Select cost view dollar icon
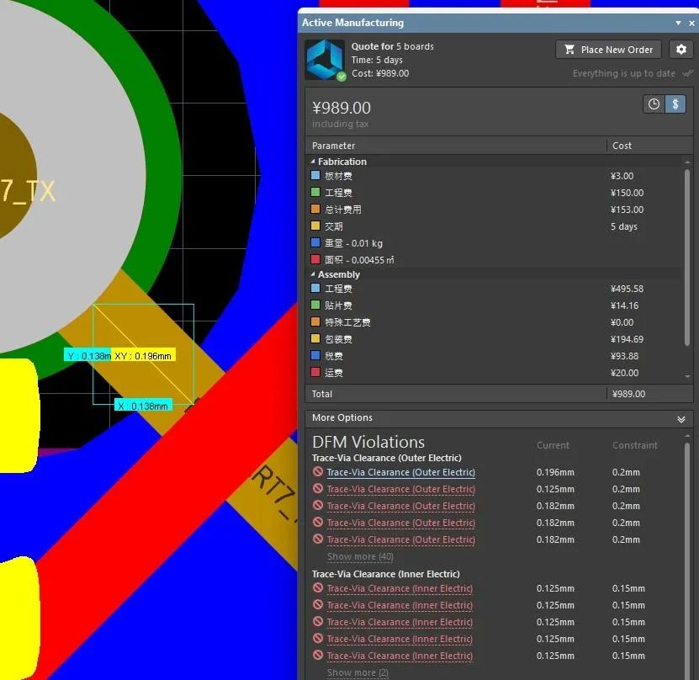This screenshot has height=680, width=699. (x=675, y=104)
